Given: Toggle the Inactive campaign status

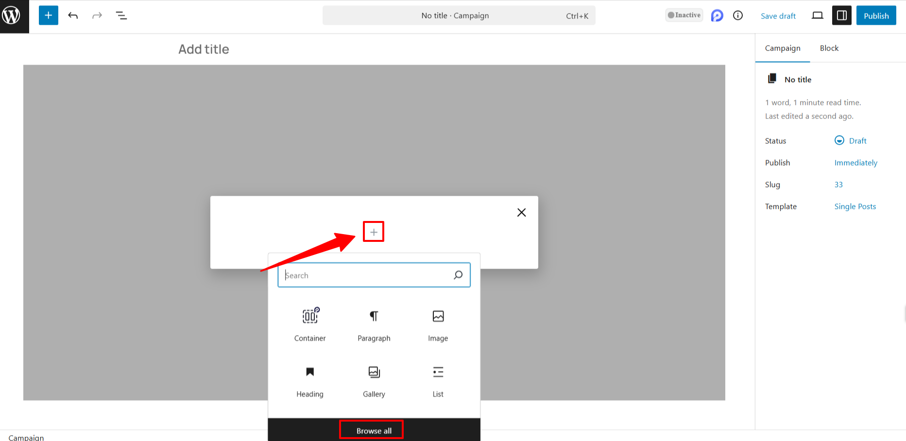Looking at the screenshot, I should click(684, 15).
